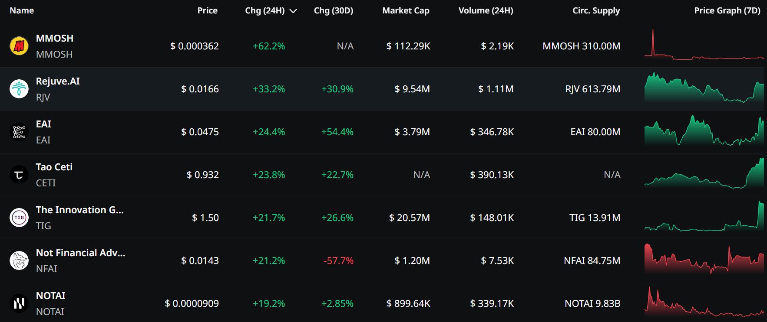This screenshot has width=767, height=322.
Task: Sort by Market Cap column header
Action: click(x=406, y=10)
